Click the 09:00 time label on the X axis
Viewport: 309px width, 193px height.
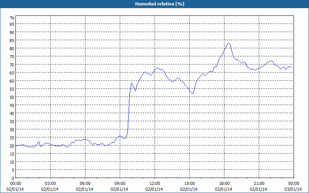click(x=120, y=184)
